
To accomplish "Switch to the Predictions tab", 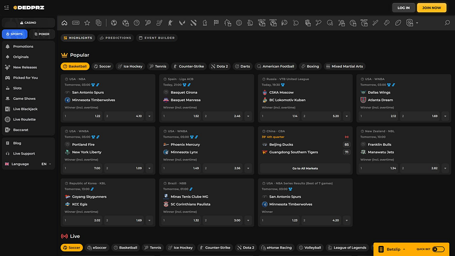I will point(116,38).
